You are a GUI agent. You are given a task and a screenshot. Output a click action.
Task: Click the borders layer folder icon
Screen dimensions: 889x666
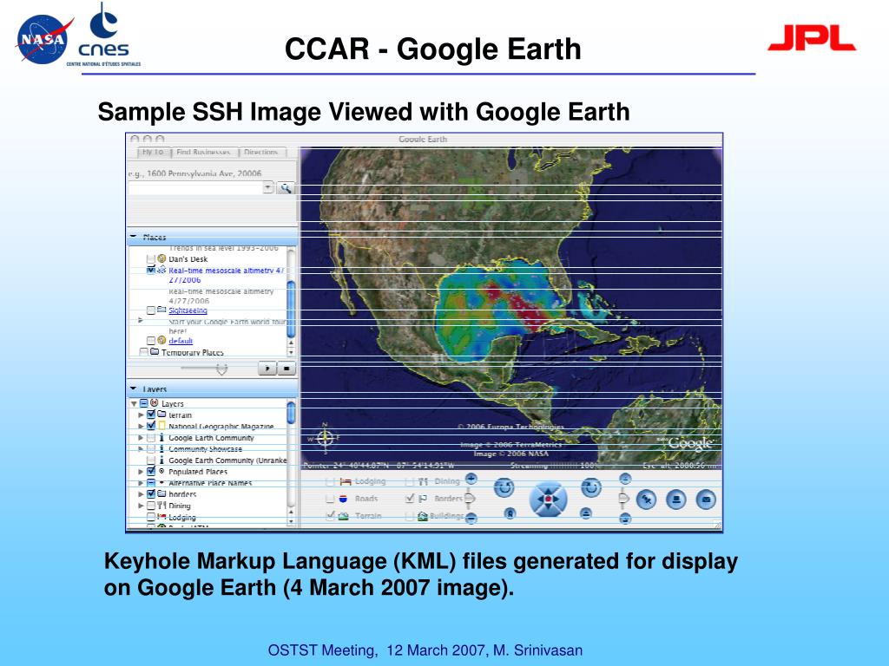coord(161,493)
